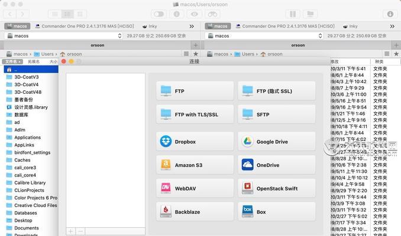Select left pane Inky volume
This screenshot has width=401, height=236.
coord(150,26)
